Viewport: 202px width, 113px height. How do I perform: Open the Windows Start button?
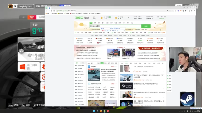(x=94, y=111)
